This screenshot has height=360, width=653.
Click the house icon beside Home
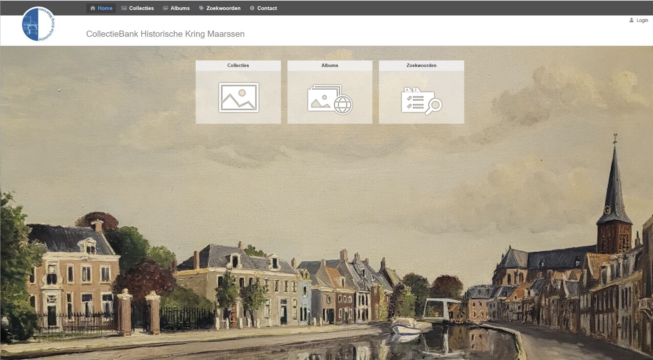[92, 8]
